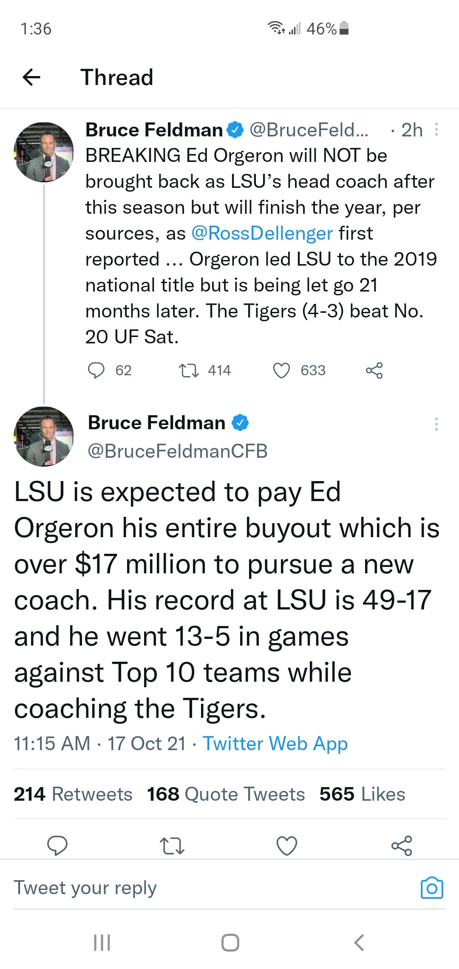Tap the Tweet your reply field
Viewport: 459px width, 969px height.
pyautogui.click(x=212, y=888)
